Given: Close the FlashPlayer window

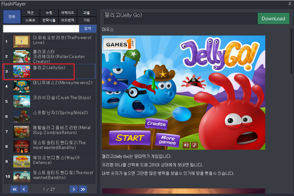Looking at the screenshot, I should tap(290, 4).
